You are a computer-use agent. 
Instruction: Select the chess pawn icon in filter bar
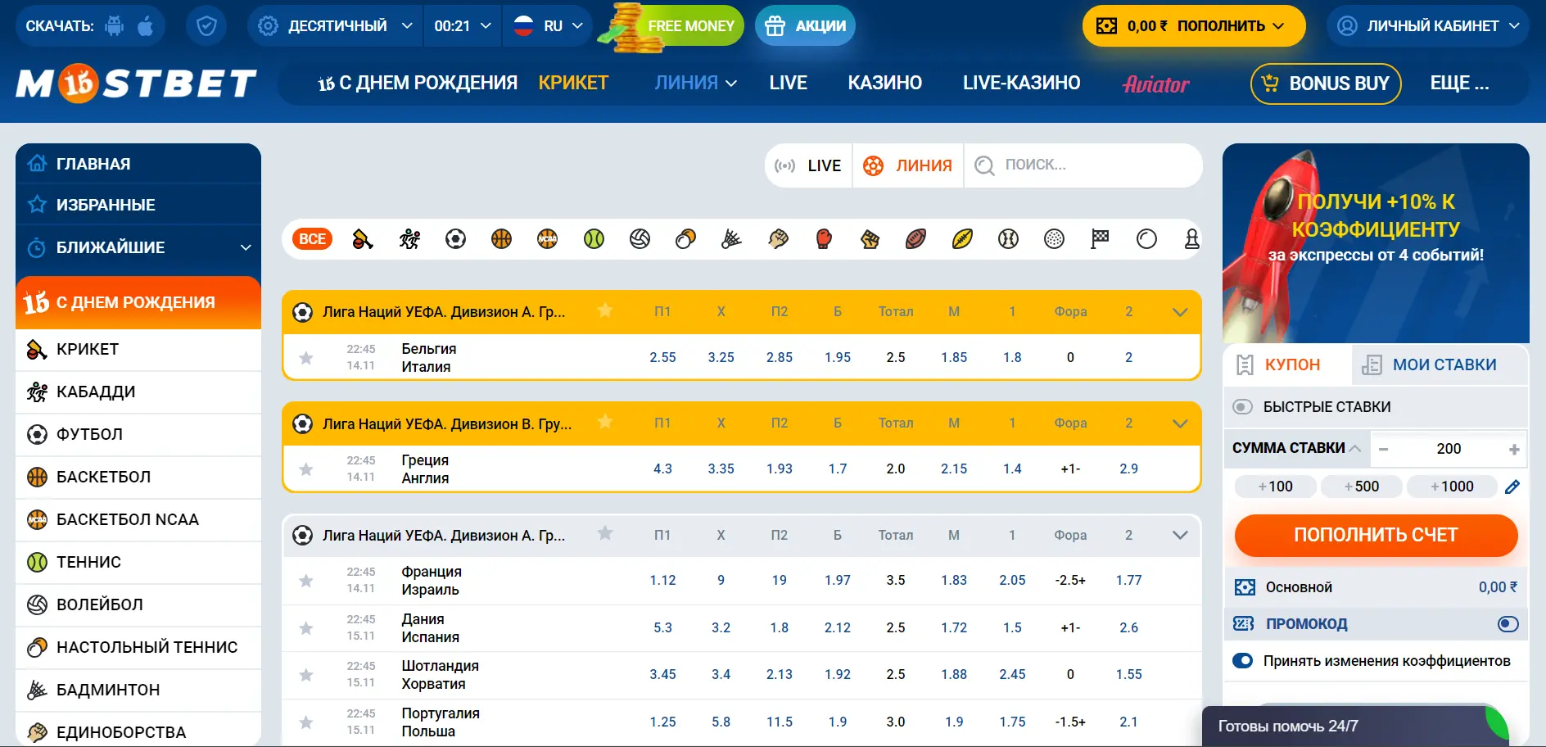click(x=1191, y=239)
